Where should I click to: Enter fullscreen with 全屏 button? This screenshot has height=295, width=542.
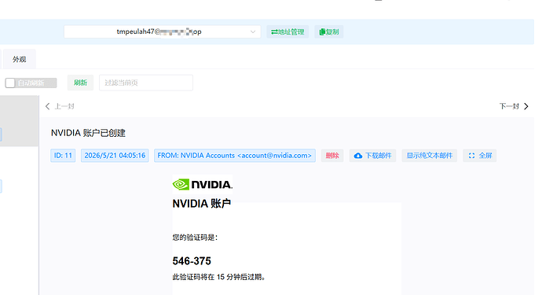(480, 156)
